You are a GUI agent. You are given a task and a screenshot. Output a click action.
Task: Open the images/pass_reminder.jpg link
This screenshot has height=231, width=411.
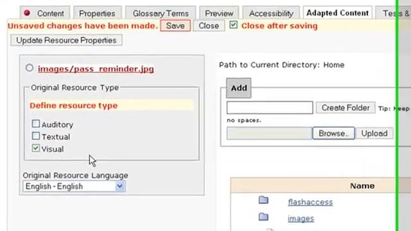[96, 69]
